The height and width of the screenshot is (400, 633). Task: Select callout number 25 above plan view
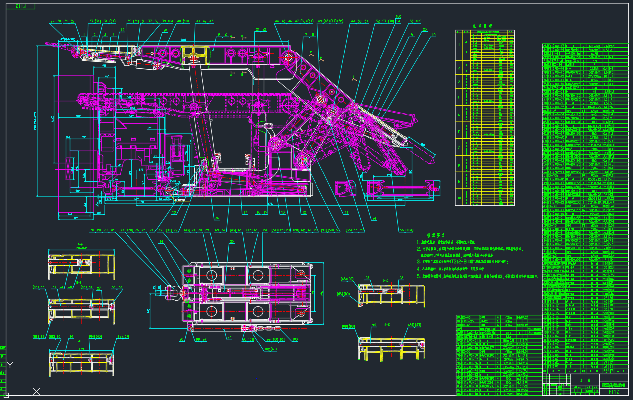coord(231,241)
